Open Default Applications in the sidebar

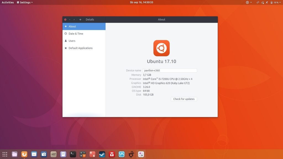coord(80,48)
